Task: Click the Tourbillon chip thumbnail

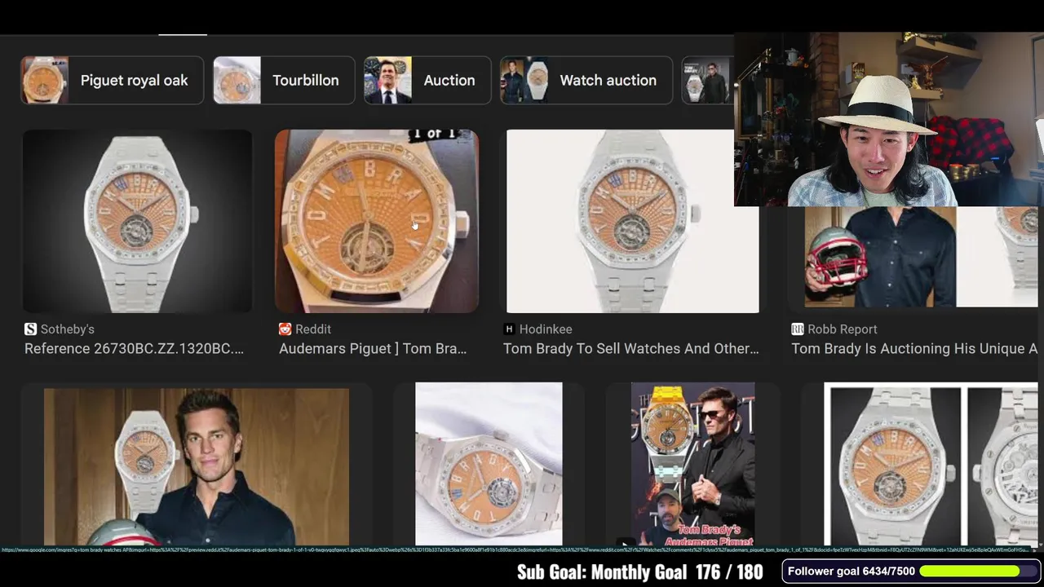Action: pyautogui.click(x=237, y=80)
